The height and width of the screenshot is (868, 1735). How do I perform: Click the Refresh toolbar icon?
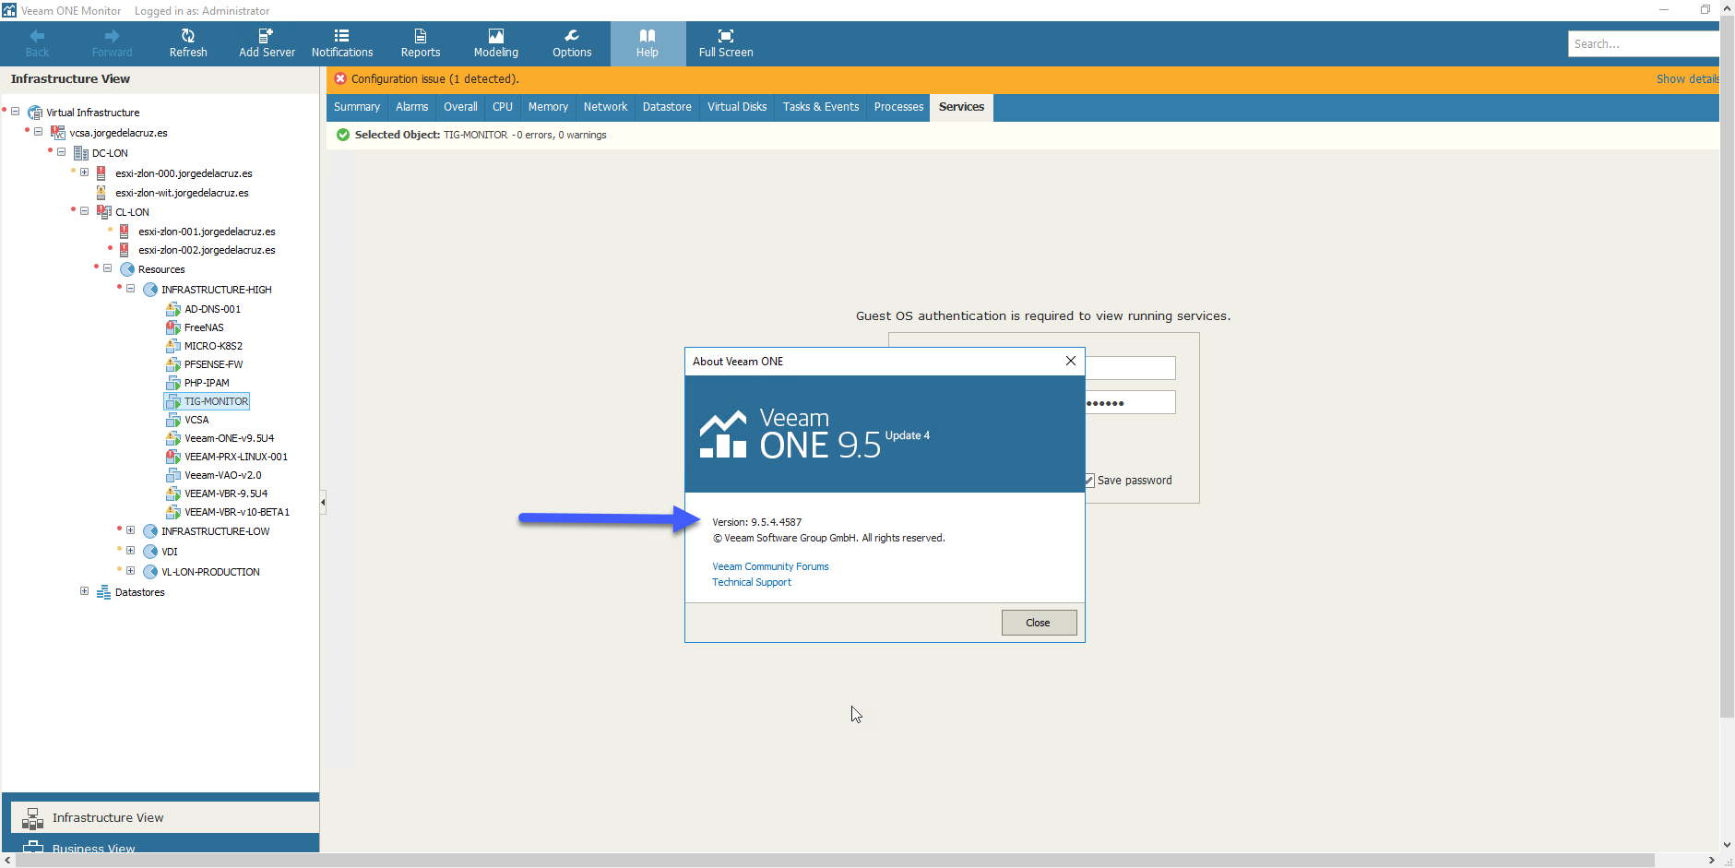click(x=188, y=36)
